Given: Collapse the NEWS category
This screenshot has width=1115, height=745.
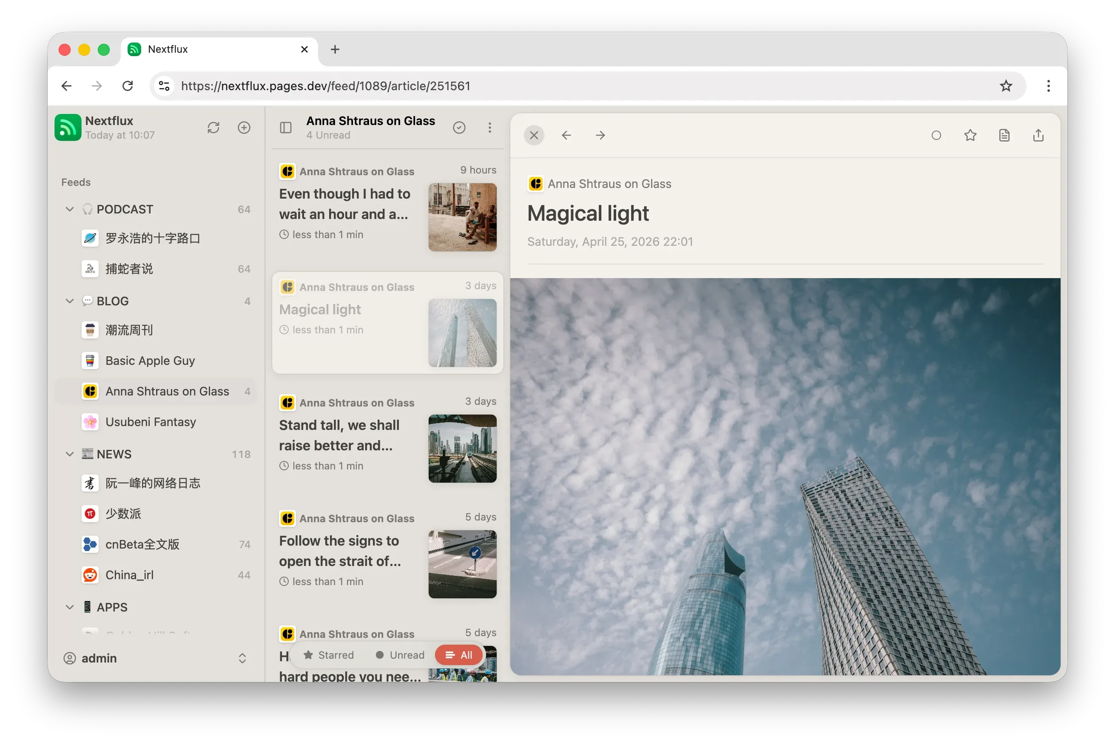Looking at the screenshot, I should pos(69,454).
